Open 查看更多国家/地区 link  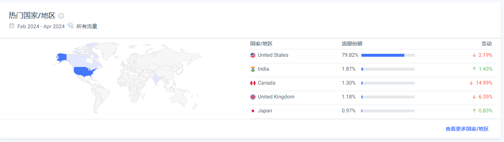pos(467,129)
